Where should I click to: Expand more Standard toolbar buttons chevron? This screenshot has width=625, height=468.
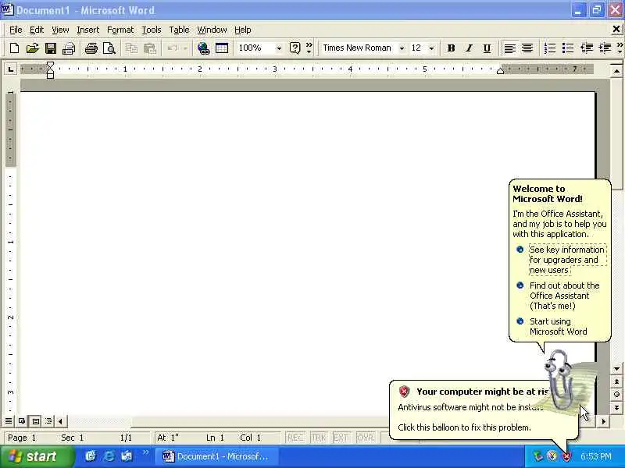point(309,48)
